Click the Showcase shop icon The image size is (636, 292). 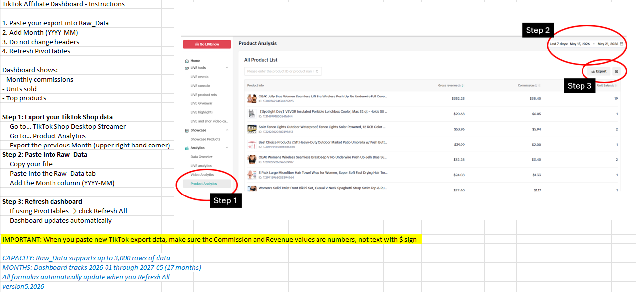coord(187,130)
